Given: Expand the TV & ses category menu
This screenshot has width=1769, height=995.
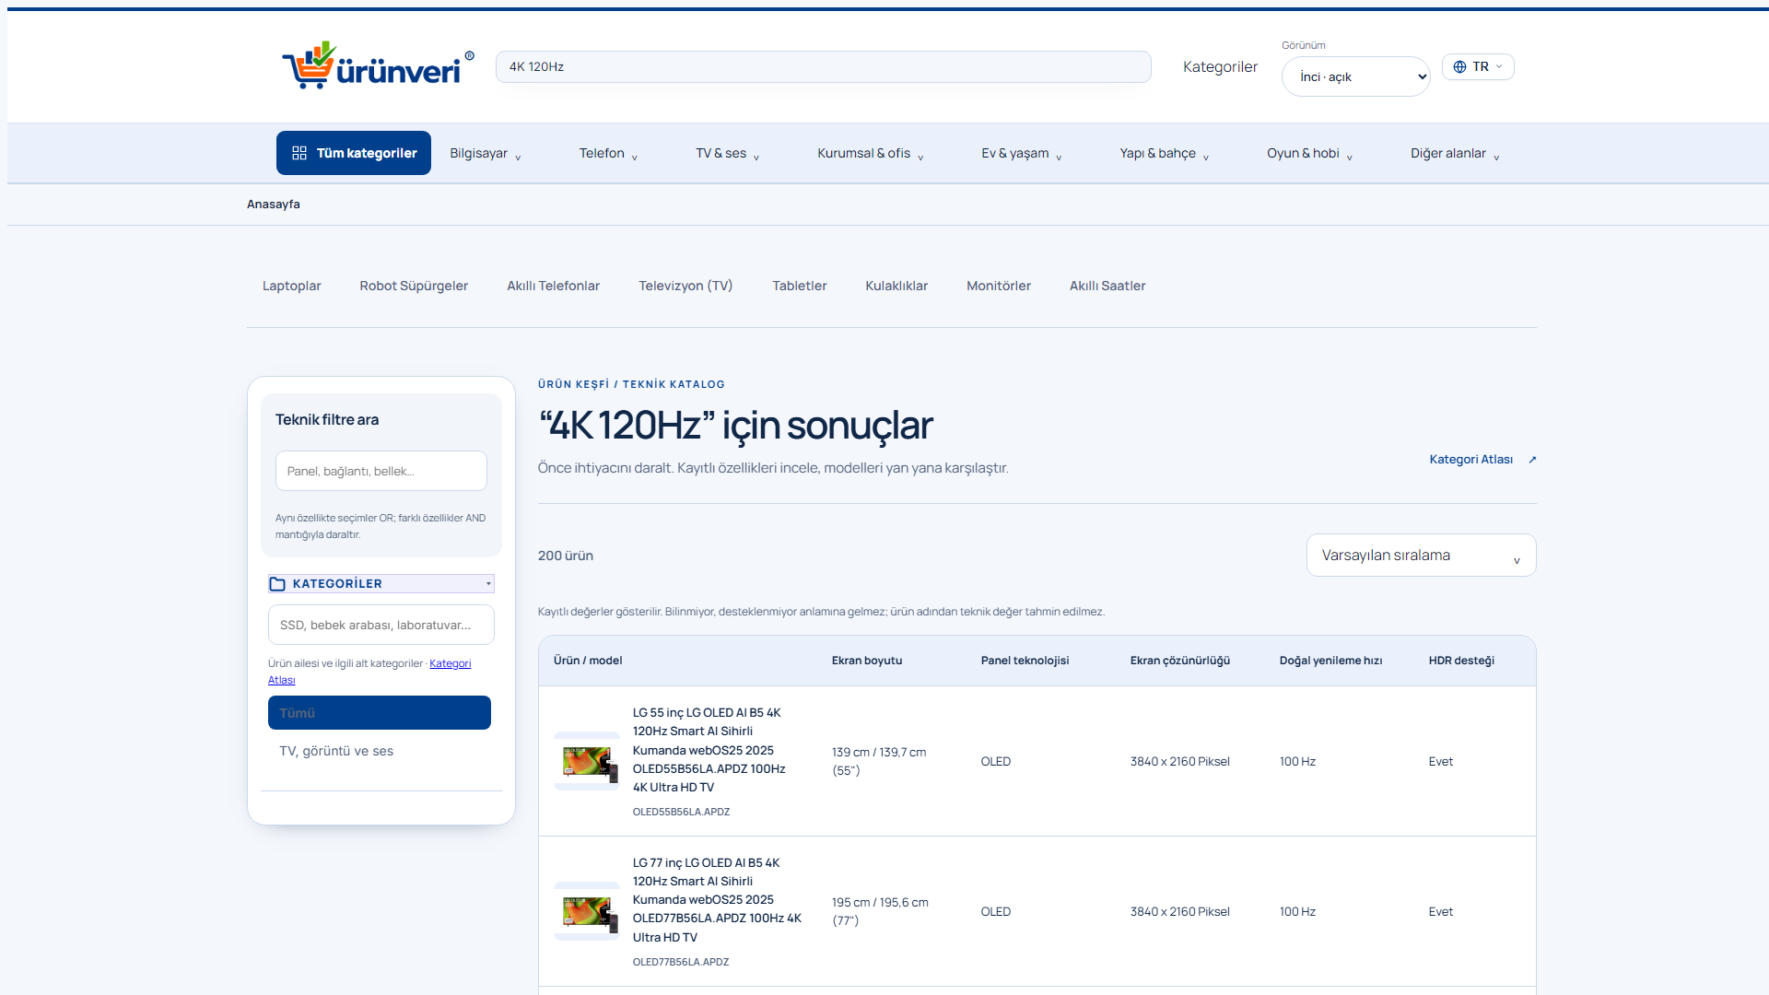Looking at the screenshot, I should [x=728, y=153].
